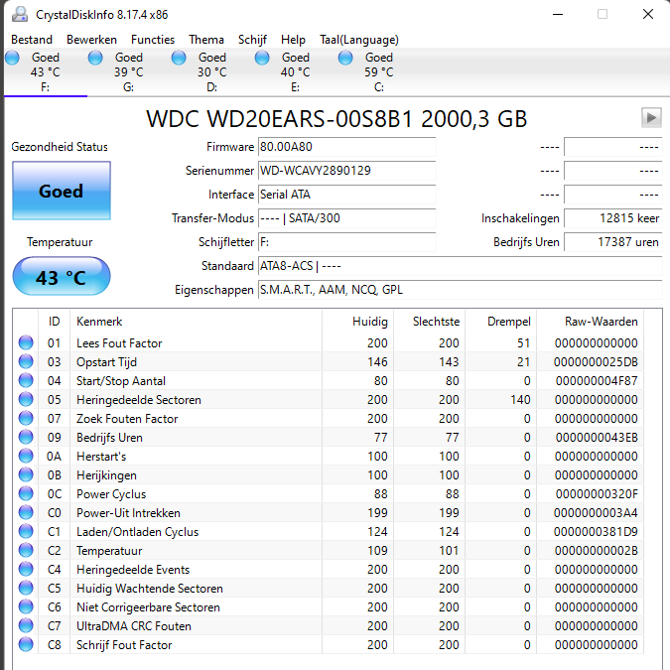Click status orb of Laden/Ontladen Cyclus row
Screen dimensions: 670x670
[26, 531]
